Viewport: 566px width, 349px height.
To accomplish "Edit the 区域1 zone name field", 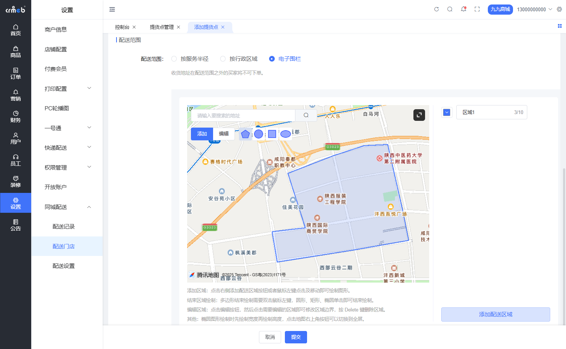I will coord(492,112).
